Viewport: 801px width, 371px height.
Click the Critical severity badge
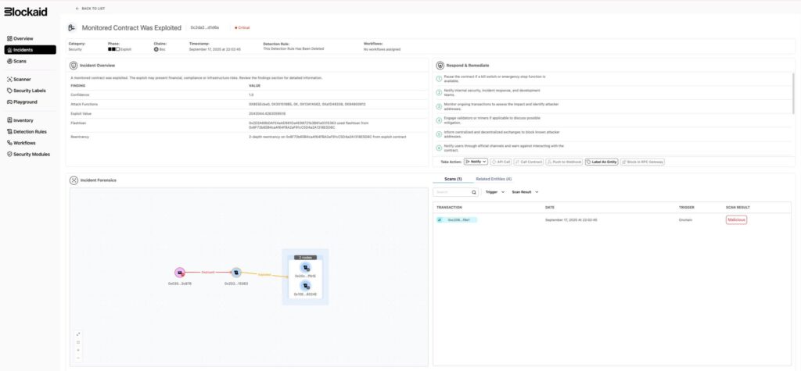(242, 27)
